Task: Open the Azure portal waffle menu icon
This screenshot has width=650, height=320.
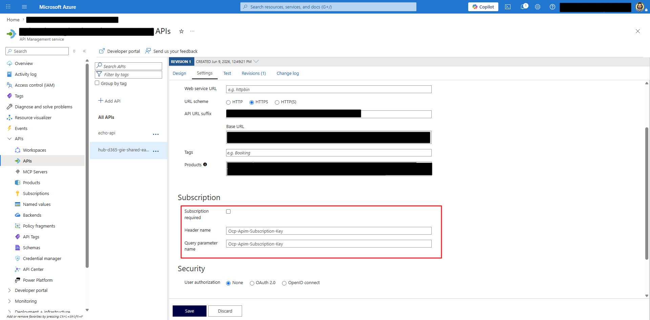Action: (8, 7)
